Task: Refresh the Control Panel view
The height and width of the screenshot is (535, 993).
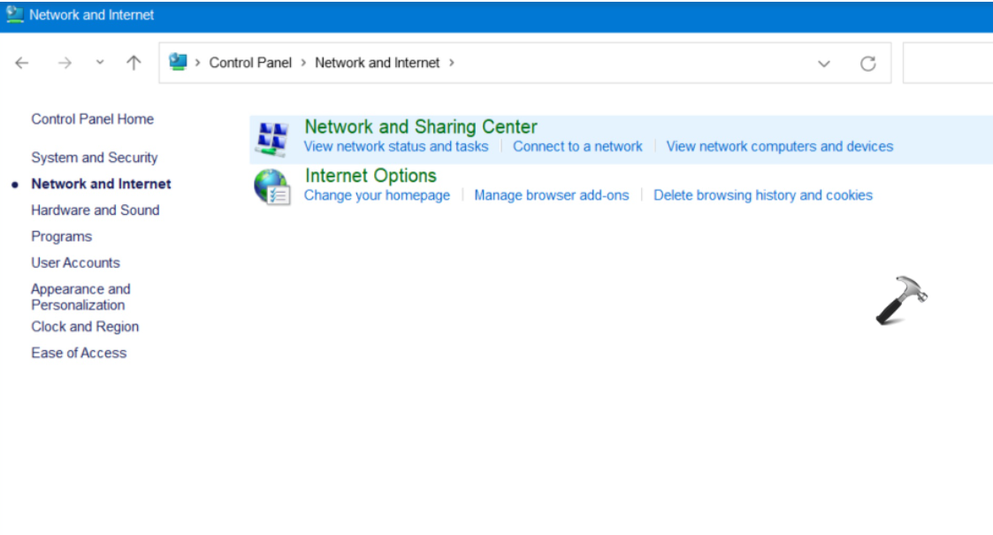Action: pyautogui.click(x=868, y=64)
